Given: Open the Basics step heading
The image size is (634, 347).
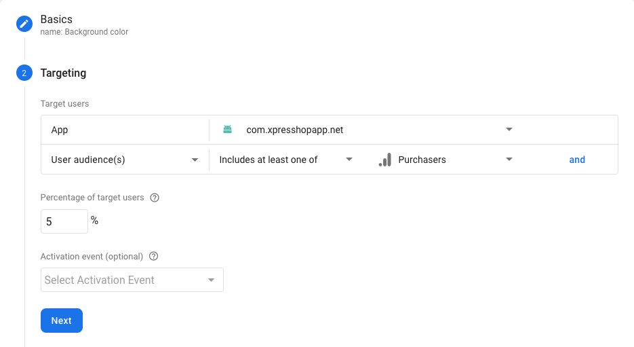Looking at the screenshot, I should point(56,19).
